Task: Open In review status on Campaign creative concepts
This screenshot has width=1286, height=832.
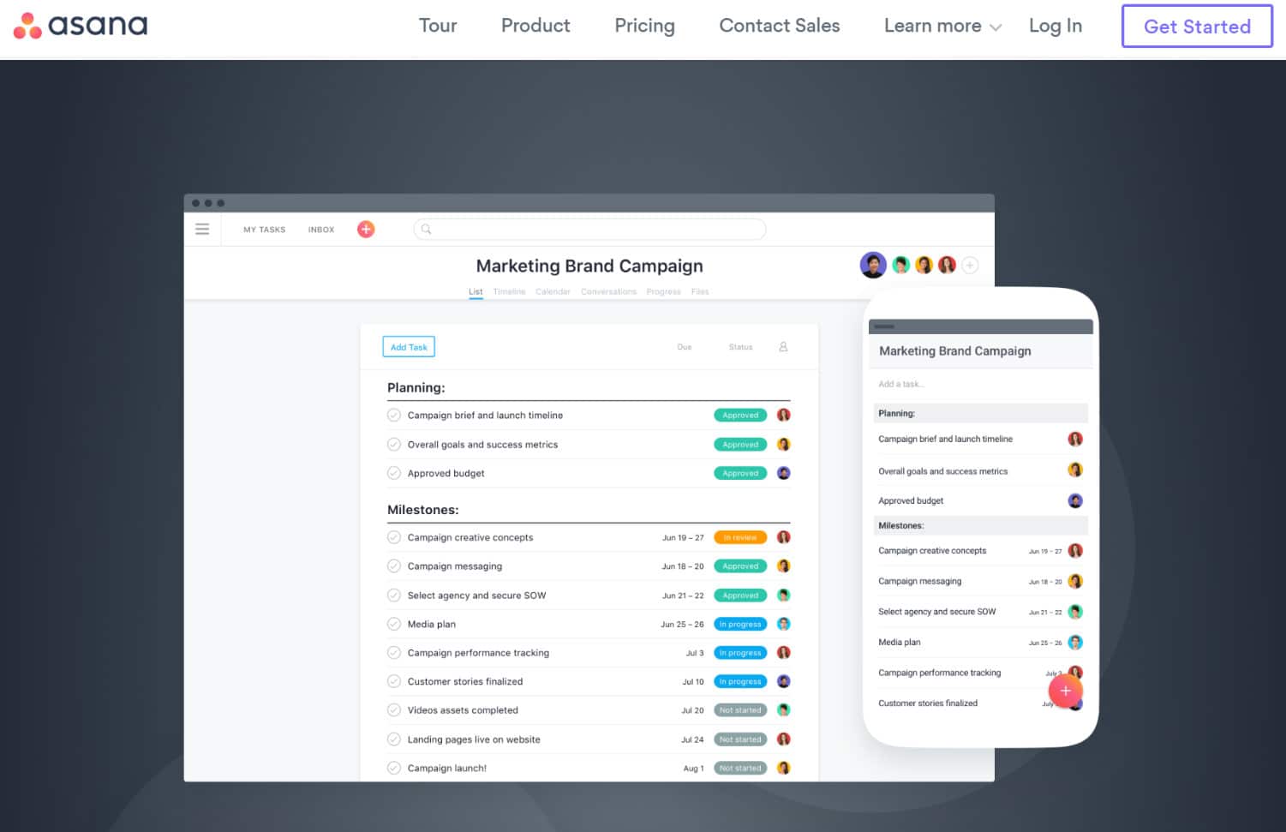Action: click(x=739, y=538)
